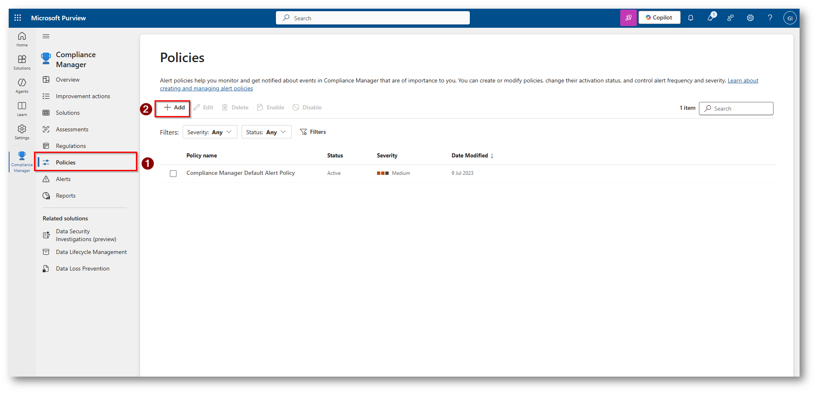
Task: Expand the Severity filter dropdown
Action: tap(210, 132)
